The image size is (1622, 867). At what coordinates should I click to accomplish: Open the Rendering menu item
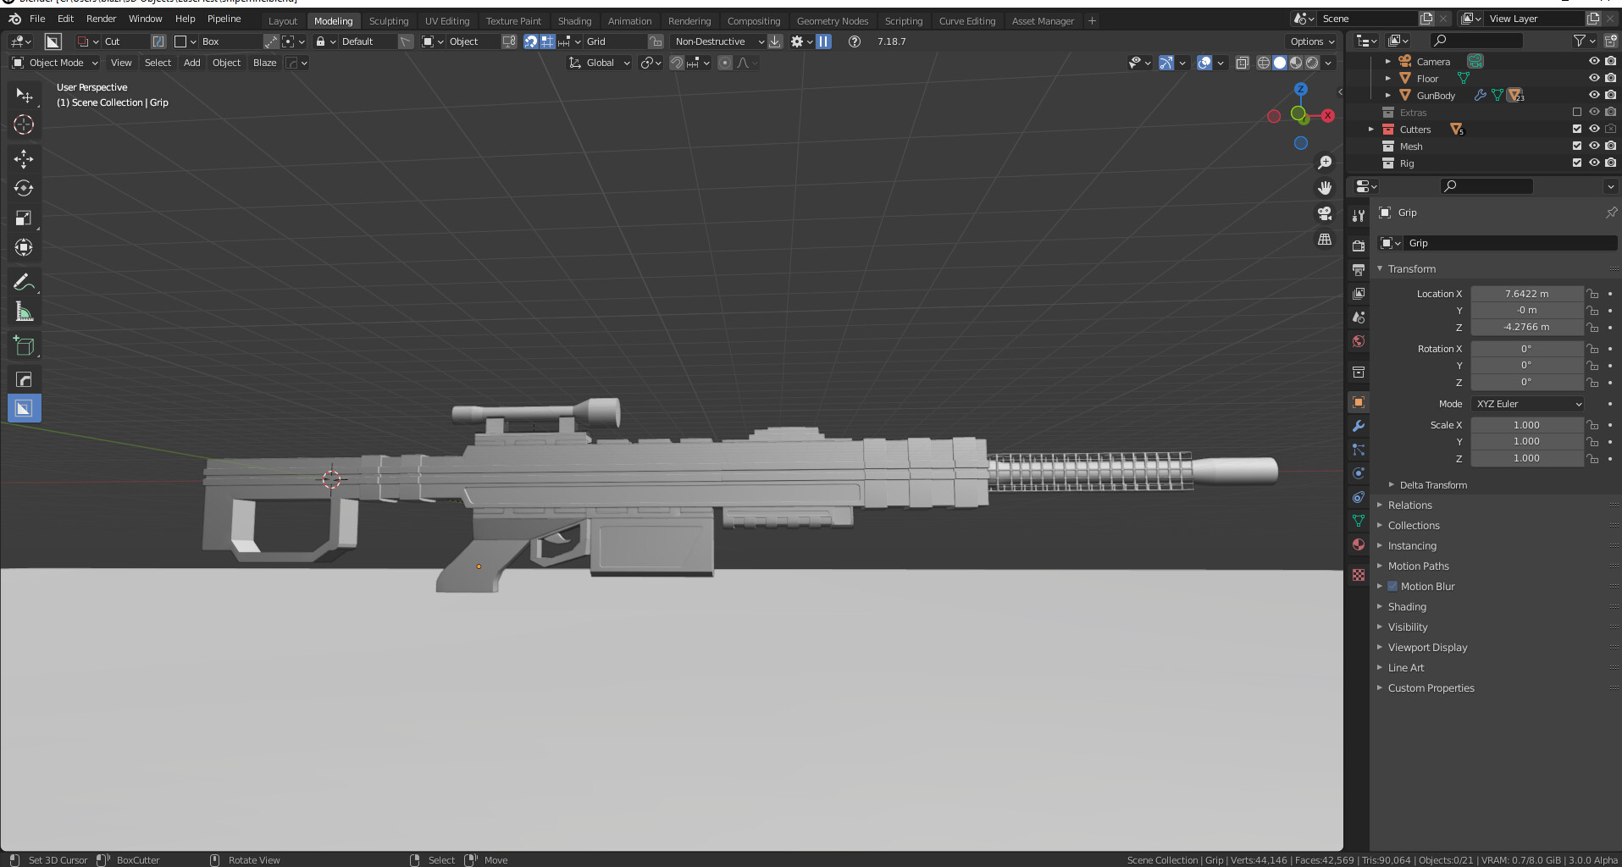pos(689,20)
